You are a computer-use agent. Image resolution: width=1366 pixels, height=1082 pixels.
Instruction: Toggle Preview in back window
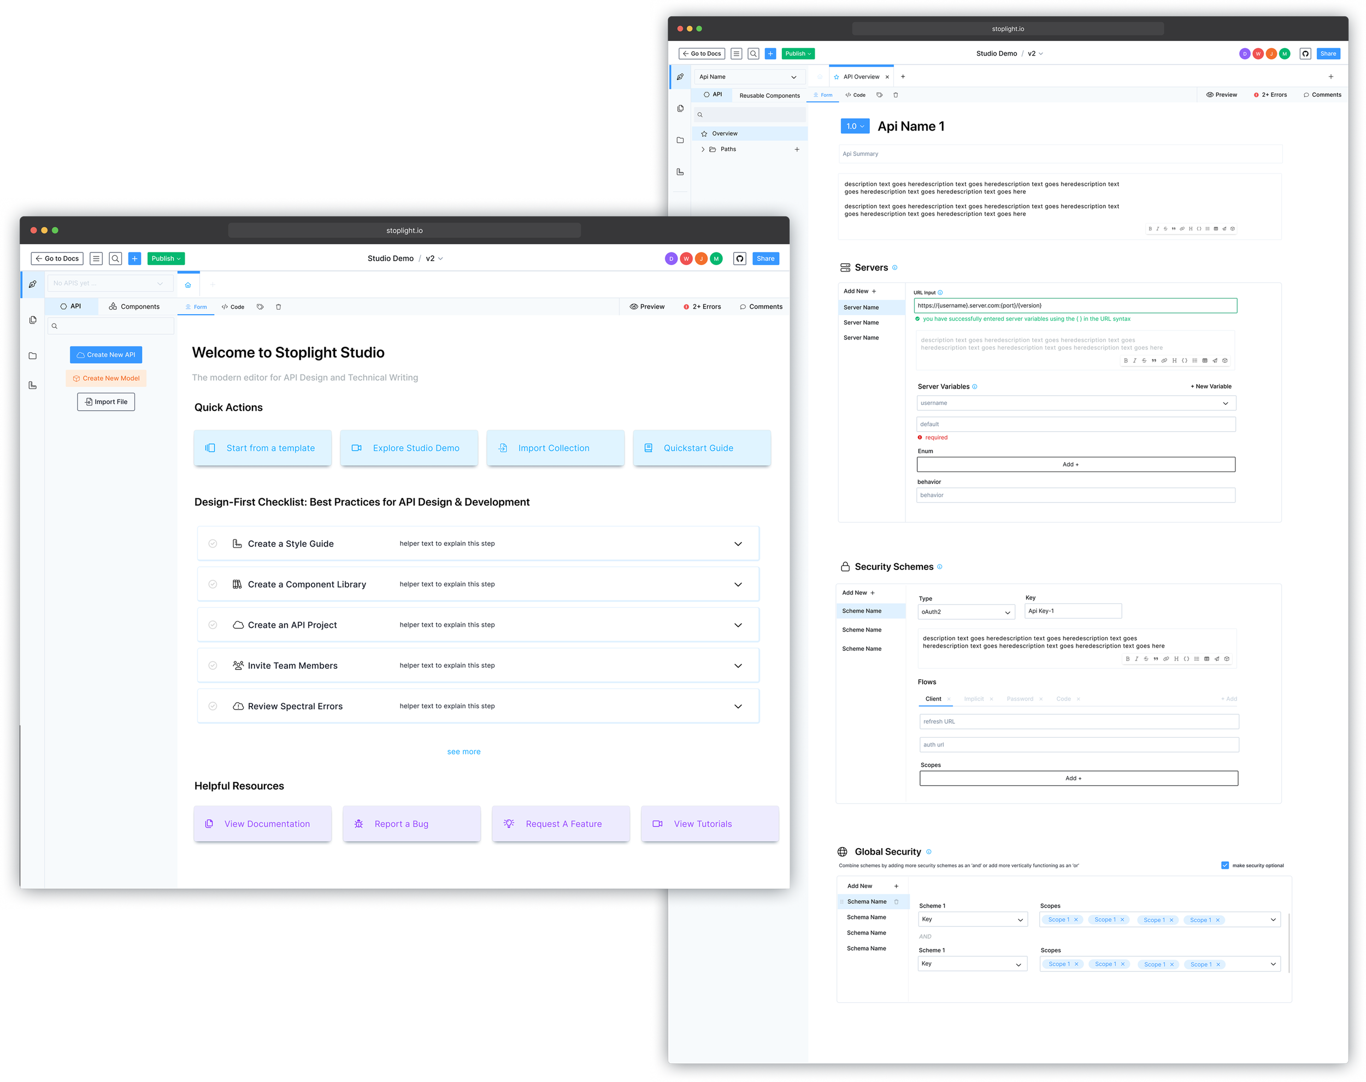(1222, 95)
